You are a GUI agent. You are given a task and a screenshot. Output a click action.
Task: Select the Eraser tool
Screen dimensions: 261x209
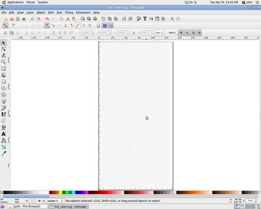pos(4,121)
